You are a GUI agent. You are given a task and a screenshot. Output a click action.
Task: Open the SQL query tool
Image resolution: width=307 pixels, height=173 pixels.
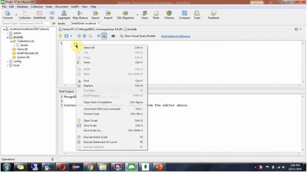click(x=52, y=15)
